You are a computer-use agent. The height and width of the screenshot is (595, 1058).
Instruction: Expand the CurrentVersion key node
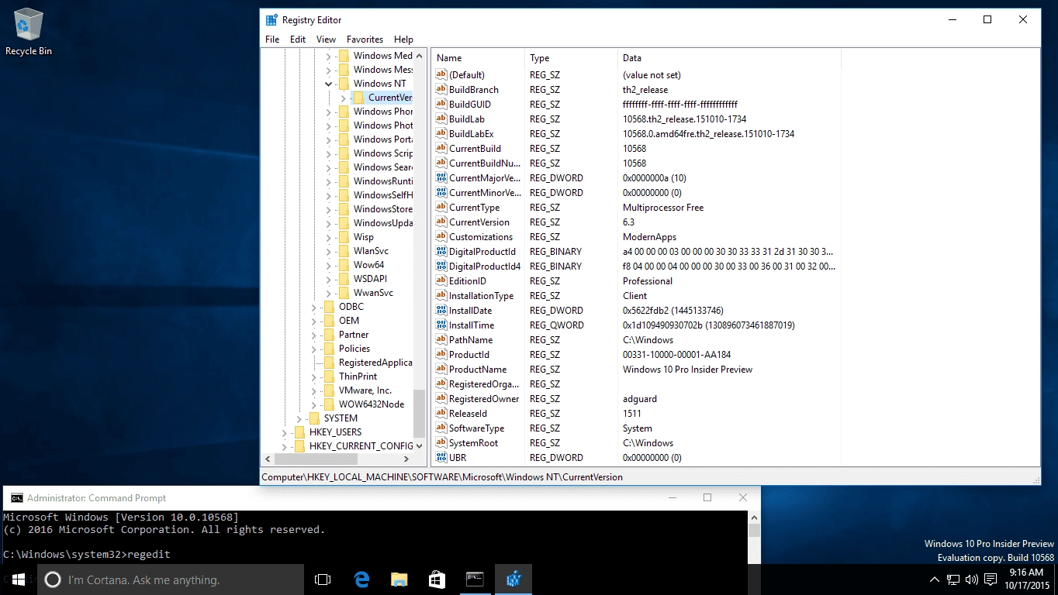point(344,98)
